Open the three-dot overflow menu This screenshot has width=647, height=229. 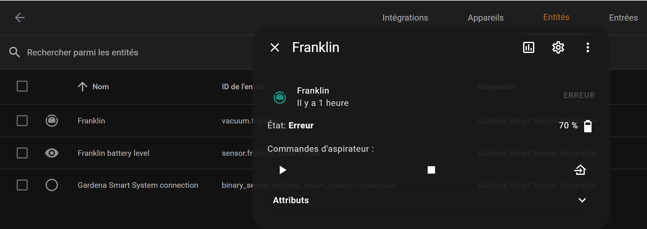(x=588, y=47)
